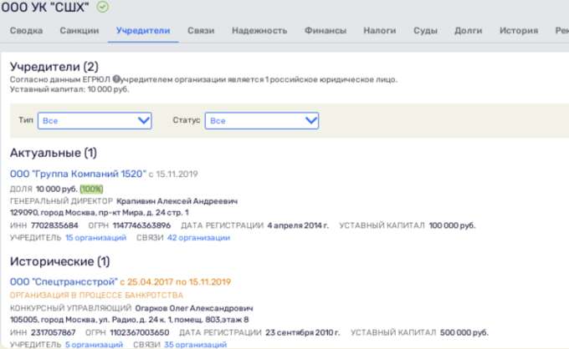Click the bankruptcy status warning text

pyautogui.click(x=96, y=295)
